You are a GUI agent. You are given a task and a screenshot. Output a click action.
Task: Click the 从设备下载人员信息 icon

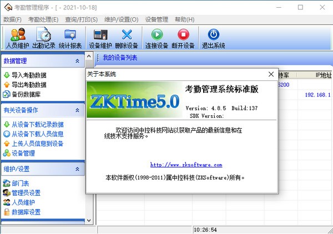click(x=7, y=134)
